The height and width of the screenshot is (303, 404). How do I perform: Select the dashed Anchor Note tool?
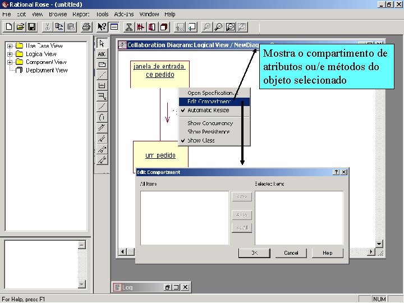point(102,75)
